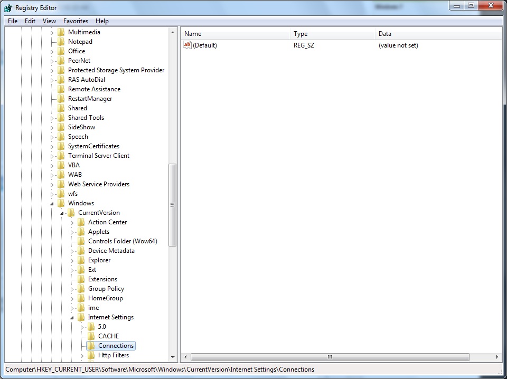
Task: Click the Speech folder icon
Action: (x=61, y=137)
